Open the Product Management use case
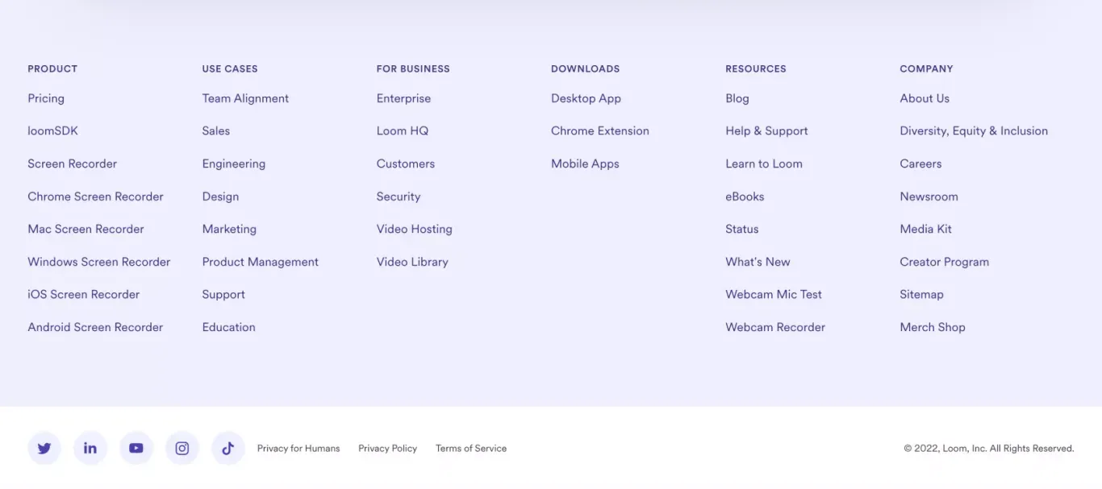This screenshot has width=1102, height=489. click(x=261, y=262)
